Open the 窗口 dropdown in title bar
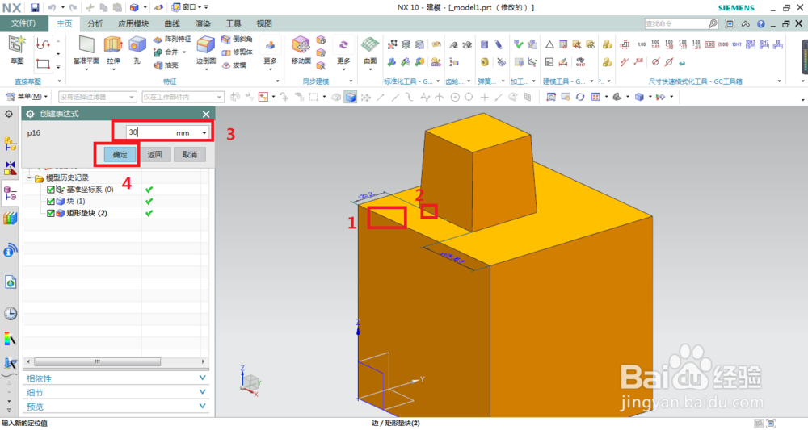 (x=189, y=7)
